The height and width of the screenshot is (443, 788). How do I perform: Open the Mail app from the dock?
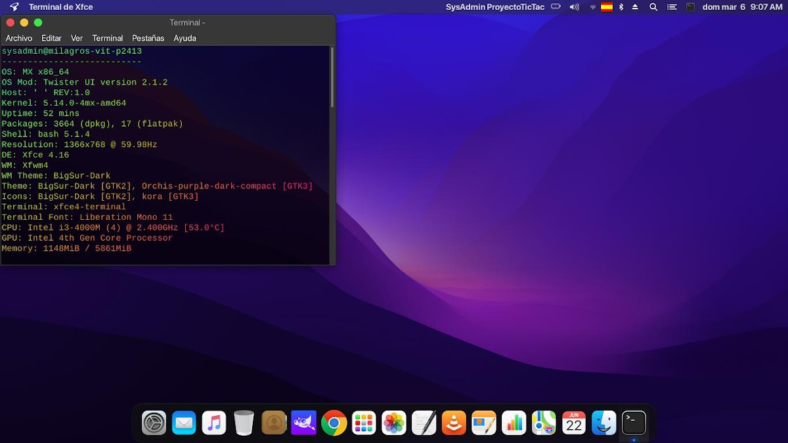click(x=184, y=423)
